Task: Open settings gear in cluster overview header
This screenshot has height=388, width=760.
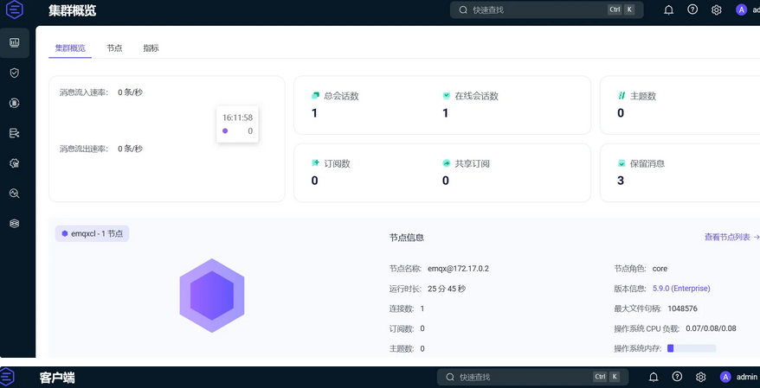Action: coord(717,10)
